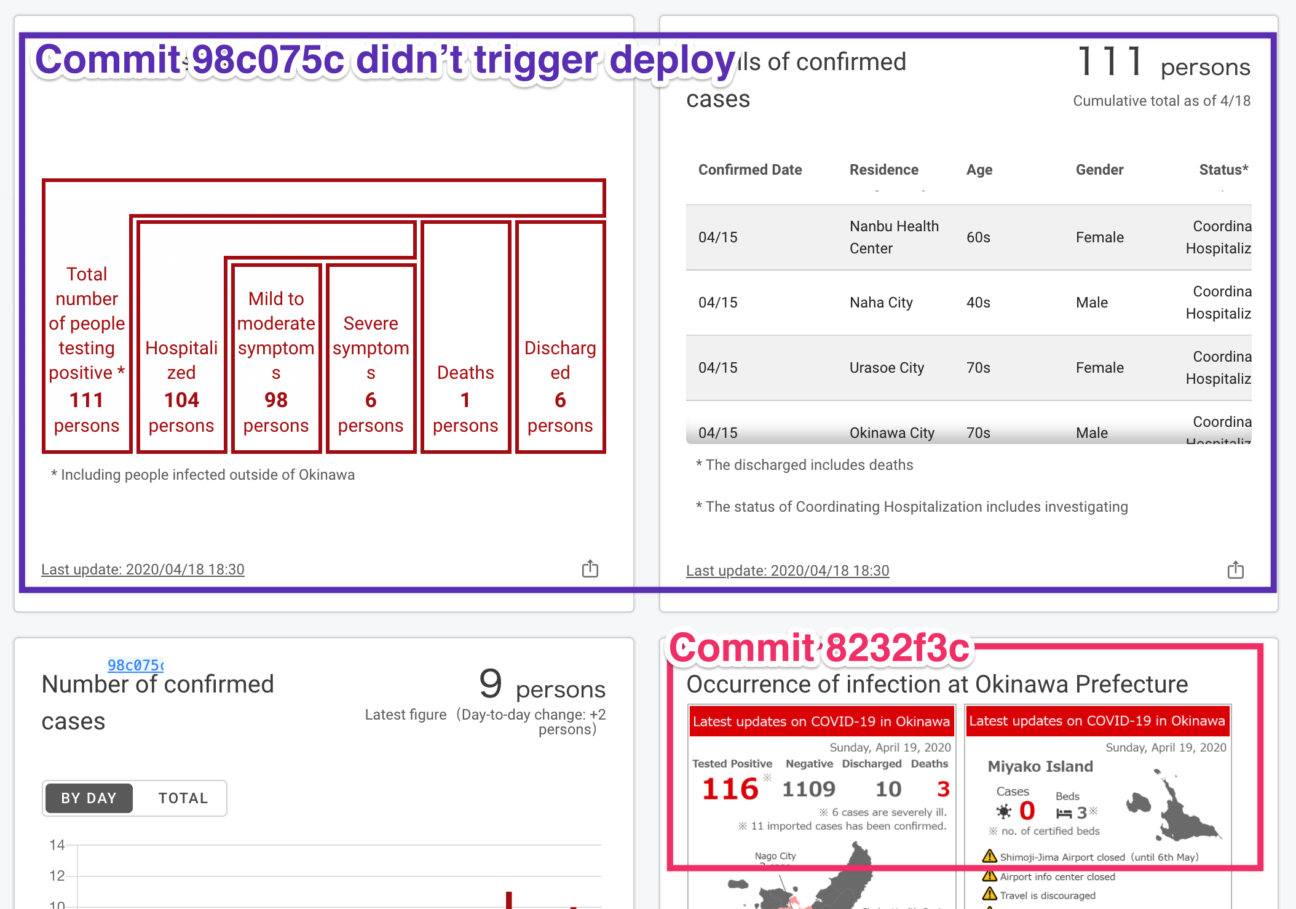Click the virus icon under Cases

tap(1003, 812)
